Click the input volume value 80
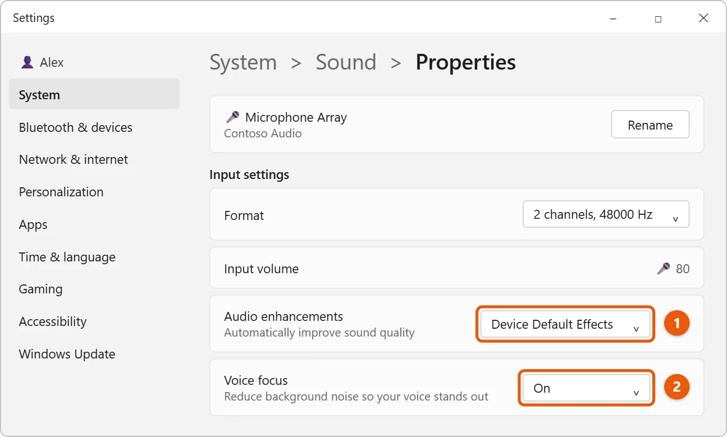This screenshot has height=437, width=727. click(683, 269)
